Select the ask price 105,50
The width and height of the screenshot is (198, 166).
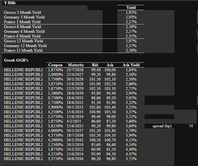[110, 112]
